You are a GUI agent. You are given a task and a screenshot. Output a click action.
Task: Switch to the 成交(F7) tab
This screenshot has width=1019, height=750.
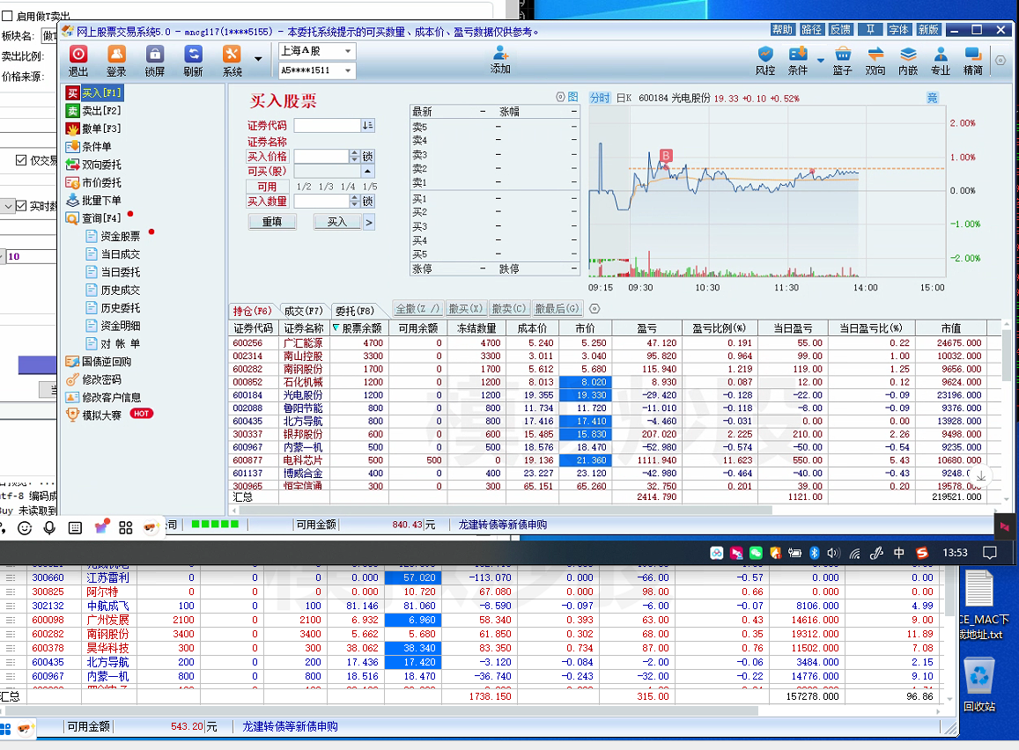click(x=303, y=311)
